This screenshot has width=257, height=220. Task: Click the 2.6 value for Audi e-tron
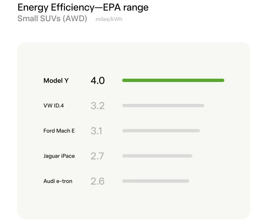[x=97, y=181]
